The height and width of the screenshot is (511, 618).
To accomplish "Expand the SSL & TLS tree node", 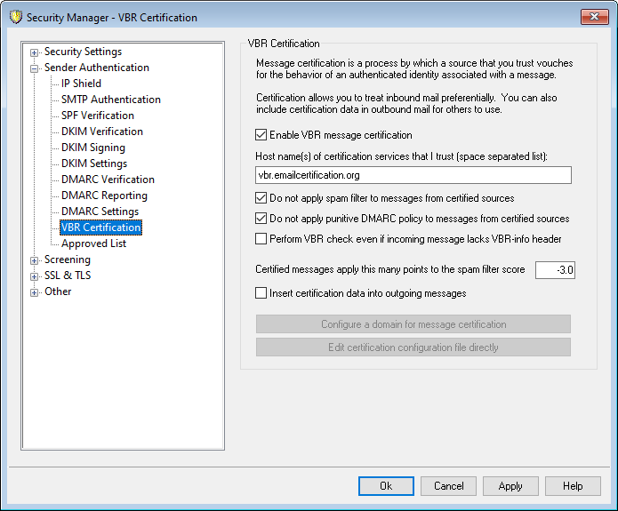I will (x=35, y=276).
